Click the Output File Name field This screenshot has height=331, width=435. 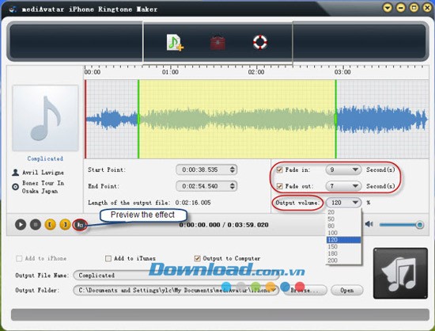point(176,276)
